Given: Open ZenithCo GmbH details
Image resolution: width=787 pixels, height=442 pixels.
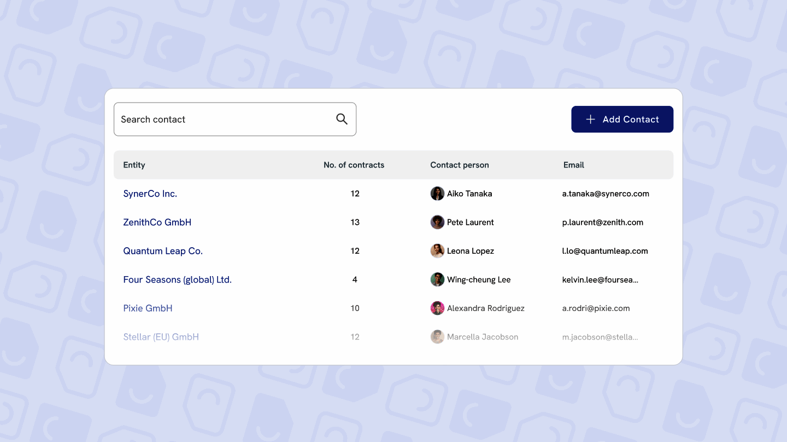Looking at the screenshot, I should (157, 222).
